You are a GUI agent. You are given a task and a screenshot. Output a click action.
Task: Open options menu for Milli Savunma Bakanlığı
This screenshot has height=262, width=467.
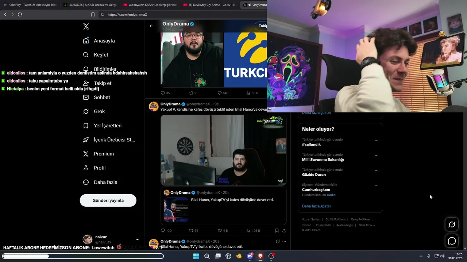[377, 156]
